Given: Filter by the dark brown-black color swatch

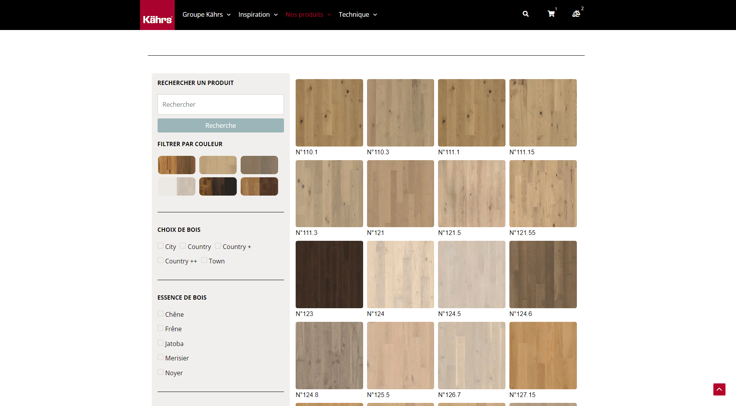Looking at the screenshot, I should pos(218,186).
